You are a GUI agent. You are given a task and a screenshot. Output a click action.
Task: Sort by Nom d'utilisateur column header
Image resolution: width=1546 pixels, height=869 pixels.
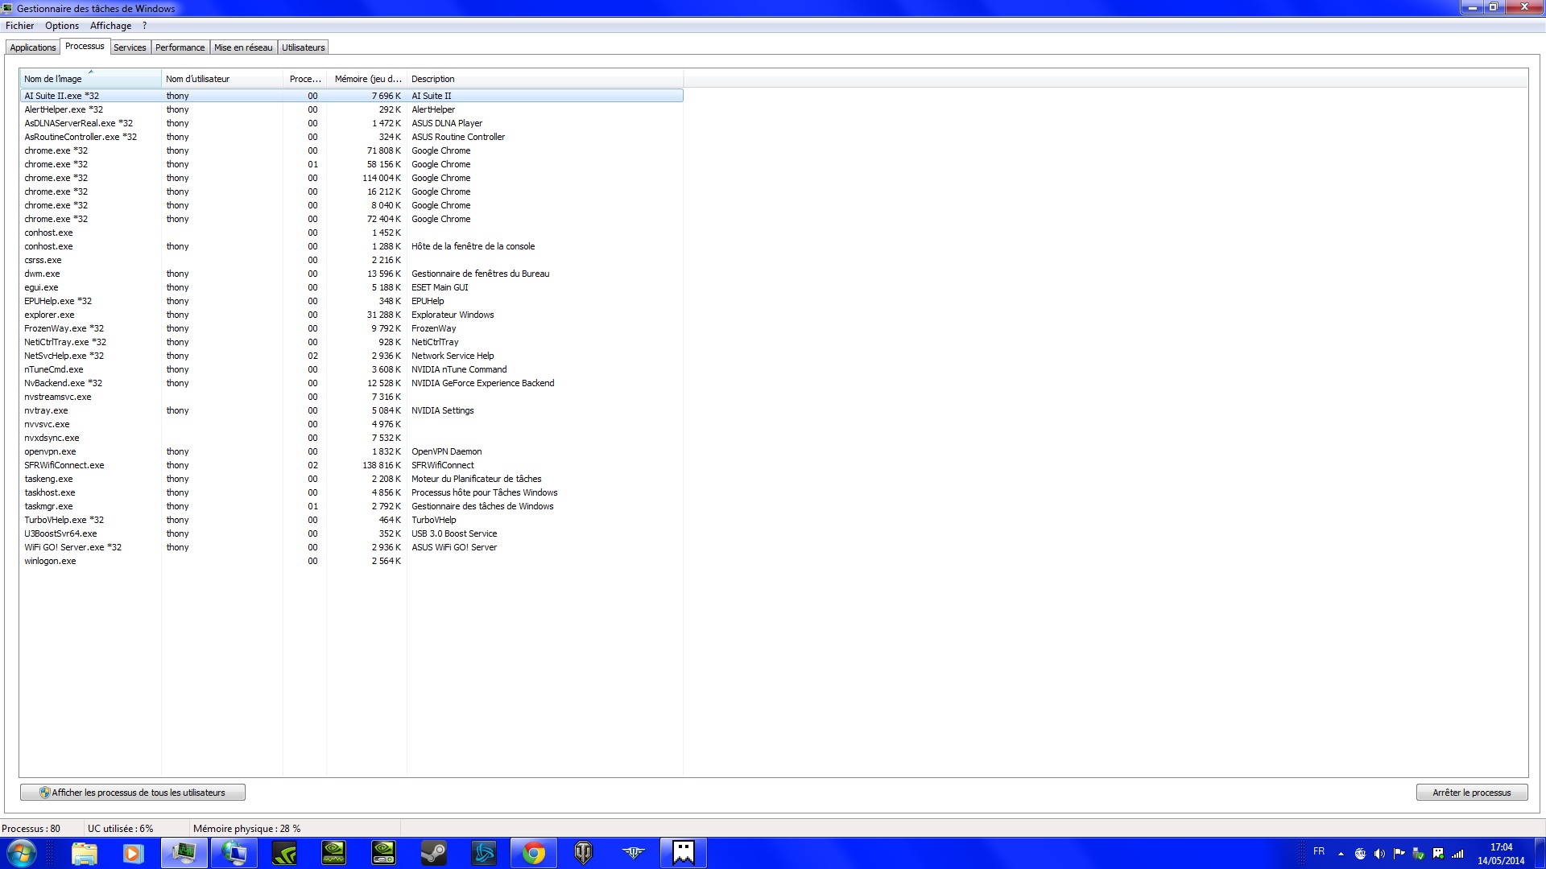click(x=222, y=79)
